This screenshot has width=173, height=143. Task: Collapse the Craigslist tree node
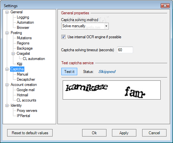(x=13, y=54)
